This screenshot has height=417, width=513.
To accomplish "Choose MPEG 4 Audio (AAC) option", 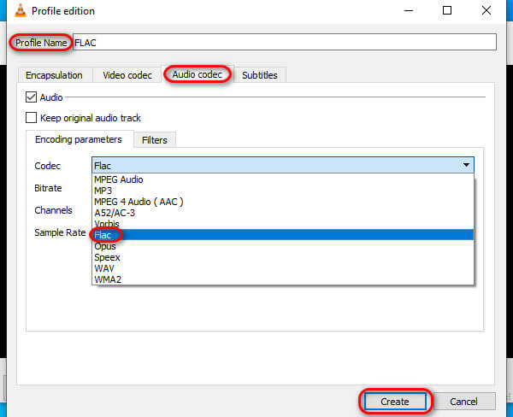I will coord(139,202).
